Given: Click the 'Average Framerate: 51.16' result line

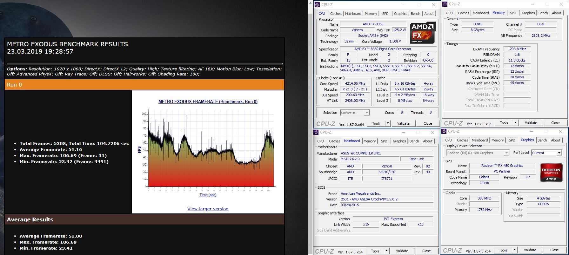Looking at the screenshot, I should click(51, 149).
